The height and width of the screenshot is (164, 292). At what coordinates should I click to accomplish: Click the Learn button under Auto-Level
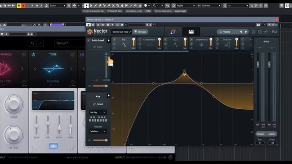pyautogui.click(x=98, y=47)
